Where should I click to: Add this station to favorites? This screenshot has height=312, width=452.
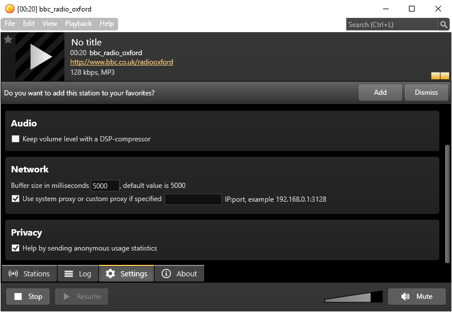[x=380, y=93]
